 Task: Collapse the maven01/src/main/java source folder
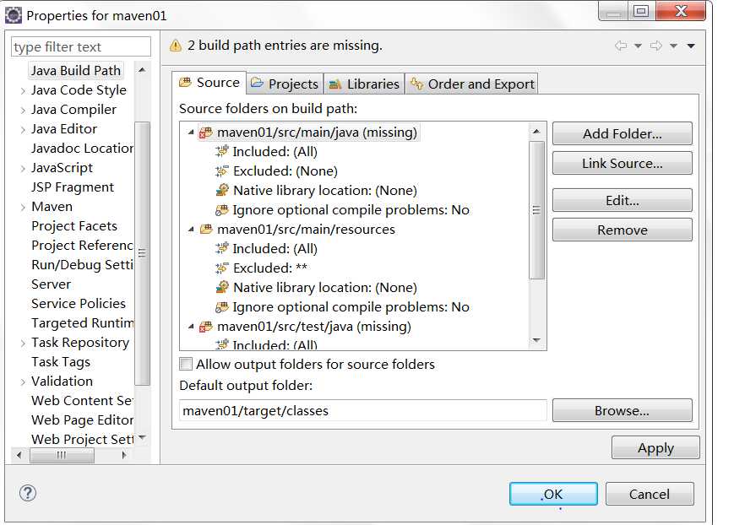coord(191,133)
